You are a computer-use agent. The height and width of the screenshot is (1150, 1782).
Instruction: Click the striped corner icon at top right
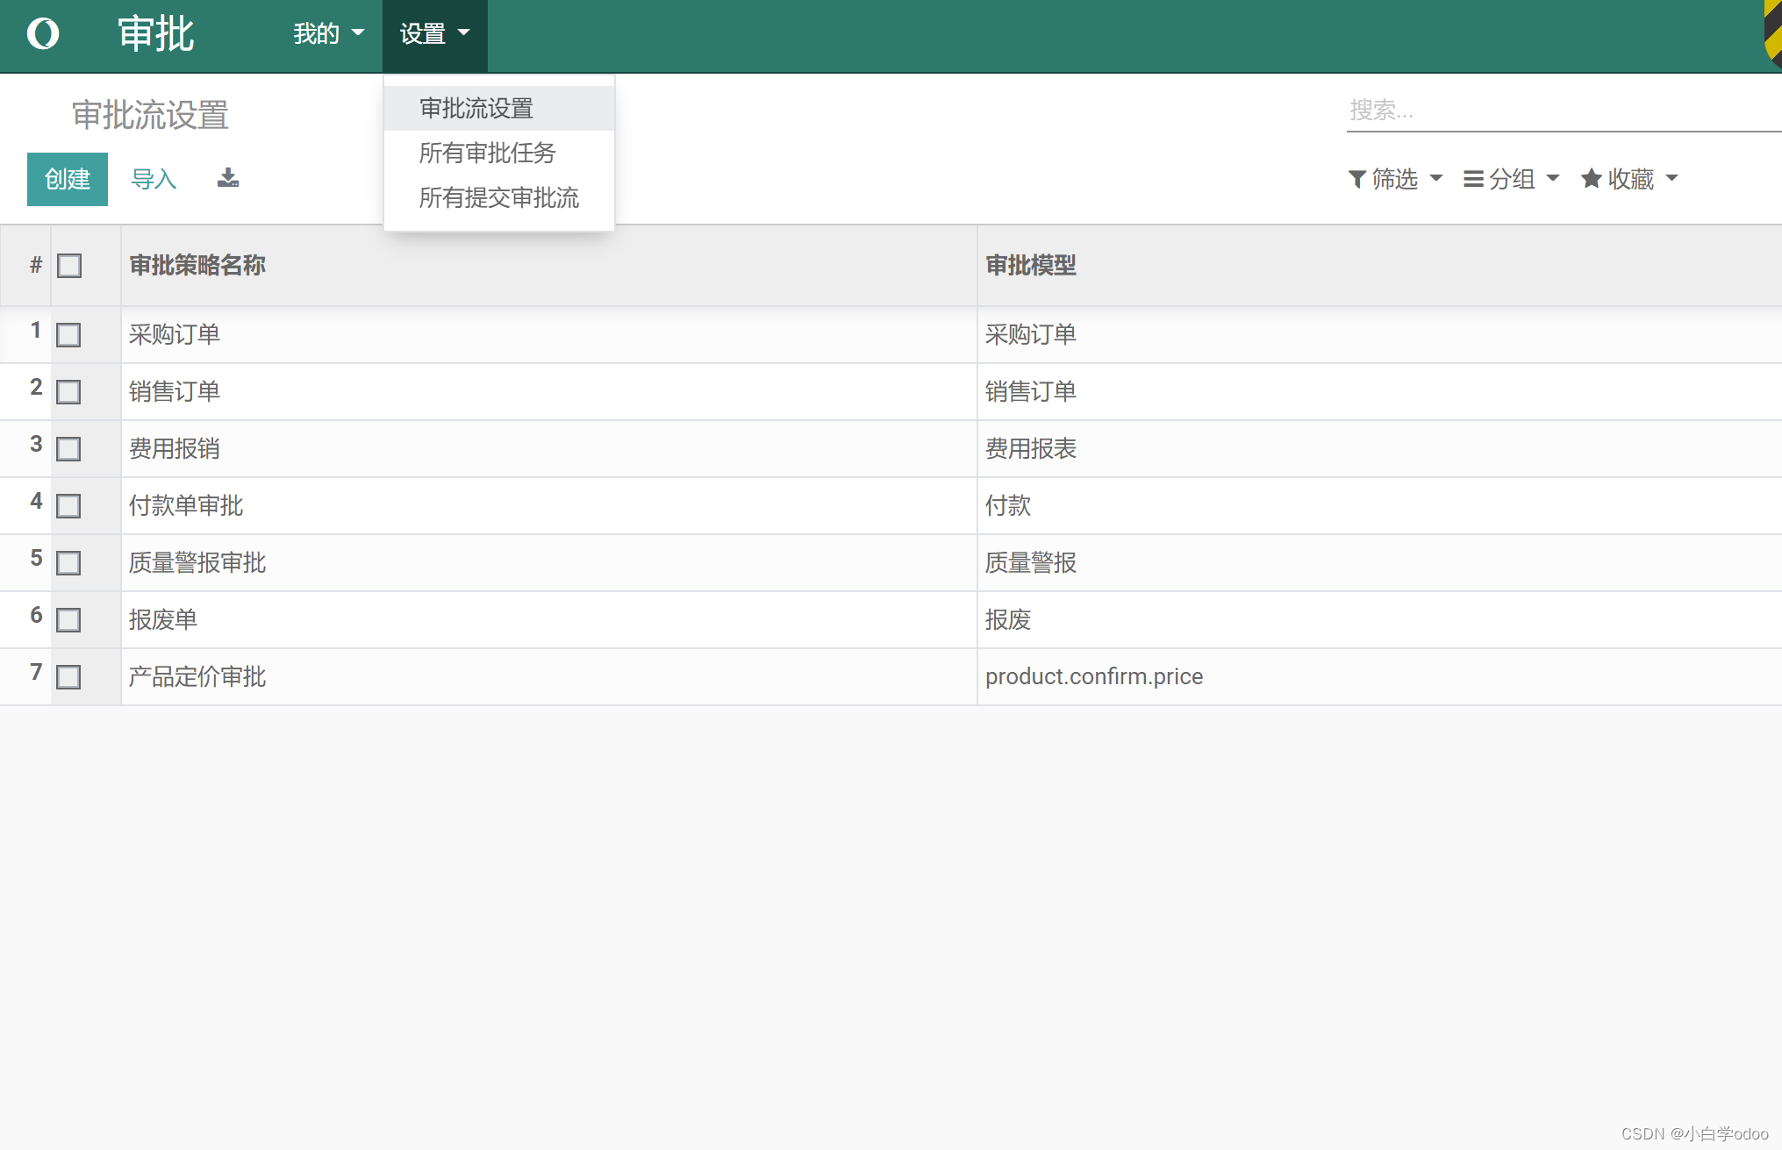pyautogui.click(x=1772, y=33)
